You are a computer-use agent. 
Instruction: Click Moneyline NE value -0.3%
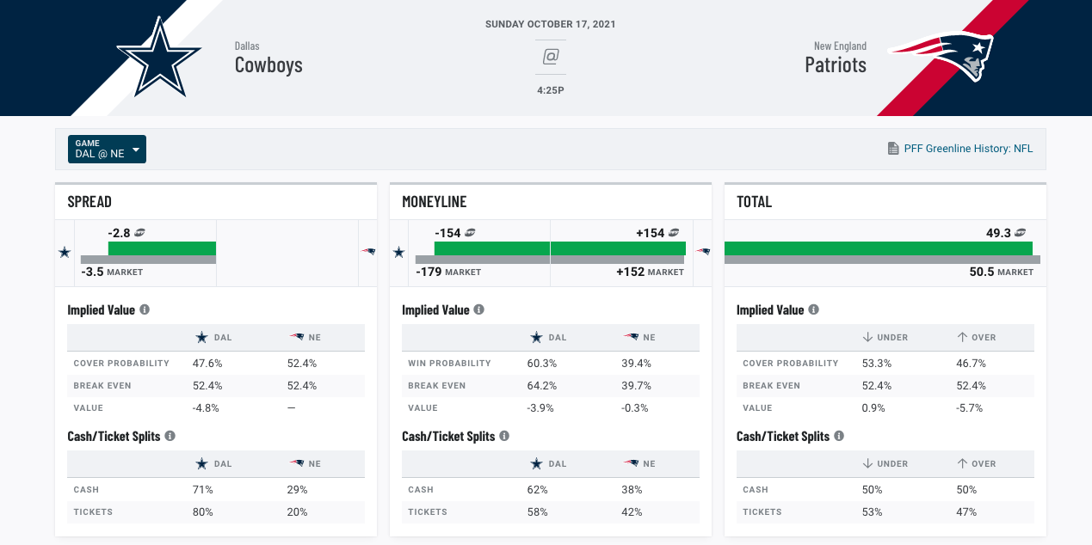tap(635, 407)
